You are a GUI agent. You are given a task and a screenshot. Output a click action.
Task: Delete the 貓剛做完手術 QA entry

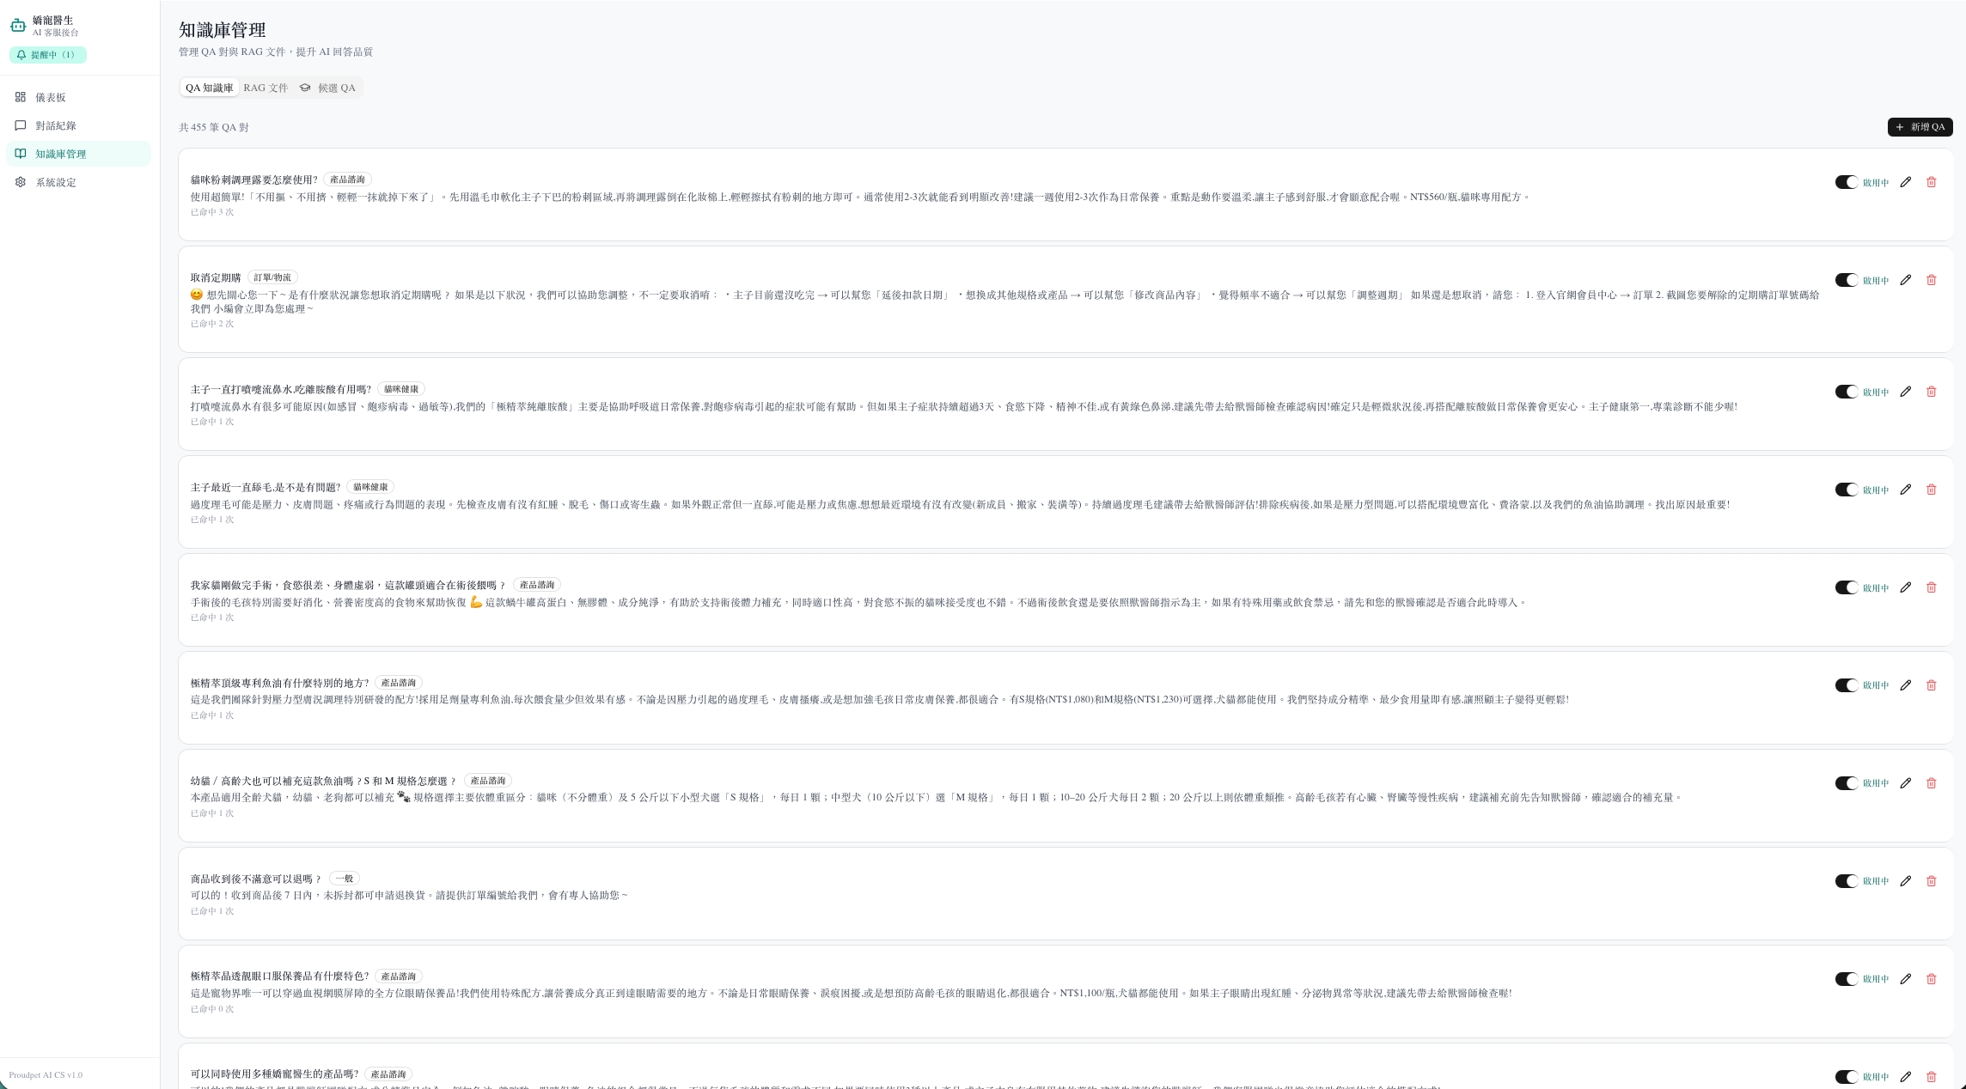click(x=1931, y=587)
